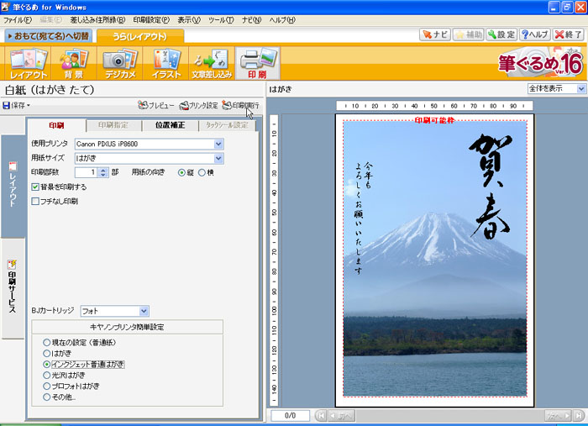This screenshot has width=588, height=426.
Task: Click the 終了 exit button
Action: click(x=569, y=34)
